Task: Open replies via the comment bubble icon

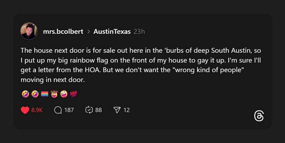Action: tap(58, 110)
